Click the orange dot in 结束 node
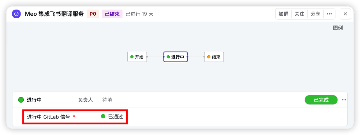The width and height of the screenshot is (360, 135). [209, 57]
